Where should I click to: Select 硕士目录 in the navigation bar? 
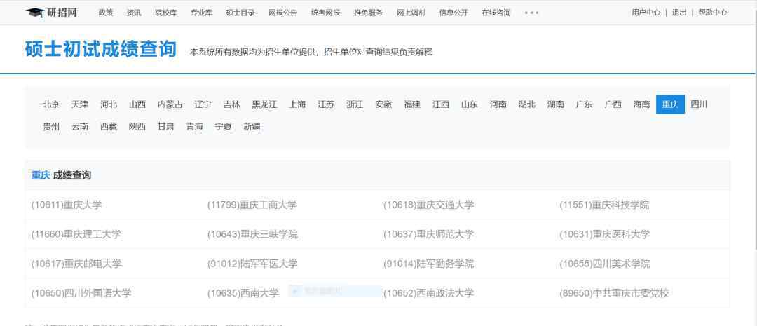[x=240, y=13]
